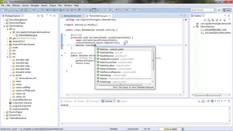Open the Run button dropdown arrow
This screenshot has width=233, height=131.
click(57, 10)
